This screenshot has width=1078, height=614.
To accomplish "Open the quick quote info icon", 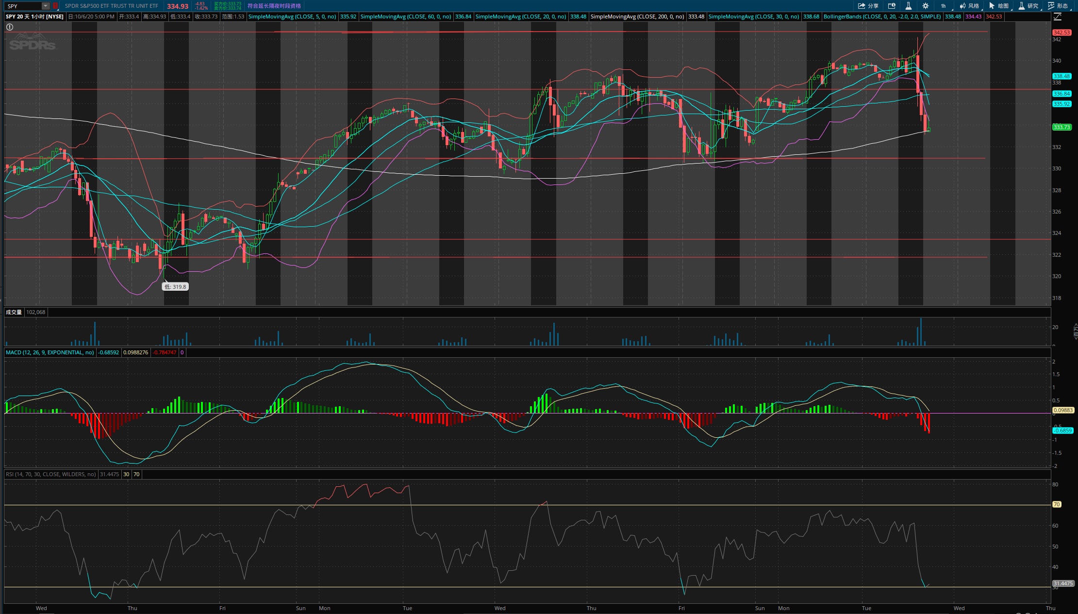I will pos(892,6).
